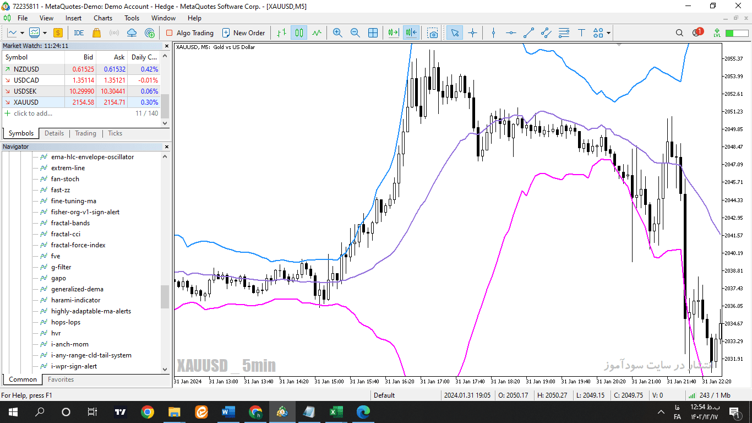
Task: Click the Algo Trading button
Action: (189, 33)
